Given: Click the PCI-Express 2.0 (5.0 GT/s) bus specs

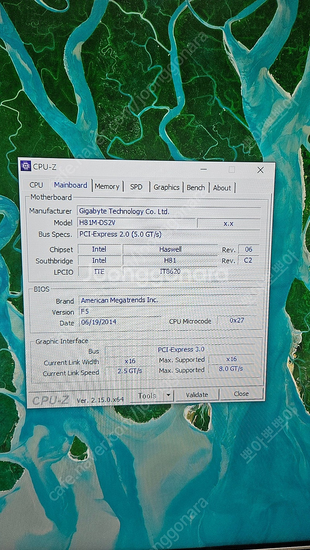Looking at the screenshot, I should click(169, 234).
